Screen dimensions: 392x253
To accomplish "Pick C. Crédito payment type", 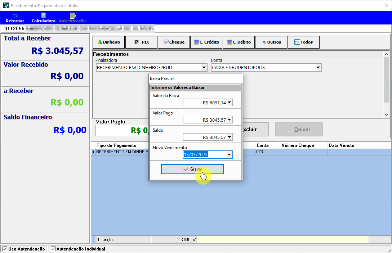I will point(206,42).
